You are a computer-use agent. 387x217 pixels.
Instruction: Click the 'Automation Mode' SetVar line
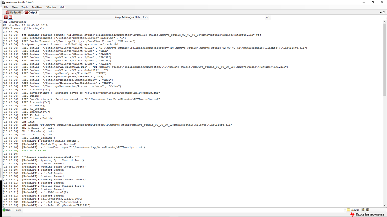[62, 86]
